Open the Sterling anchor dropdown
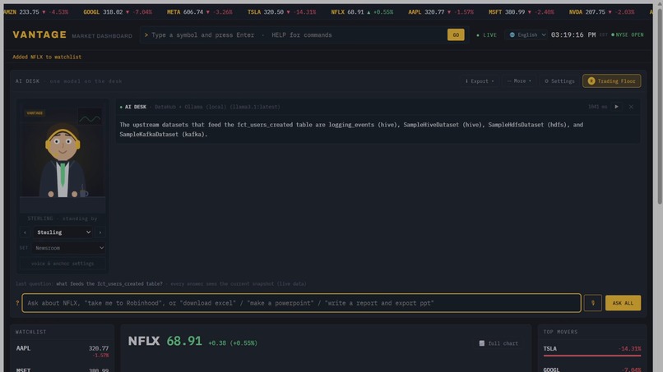 tap(63, 232)
